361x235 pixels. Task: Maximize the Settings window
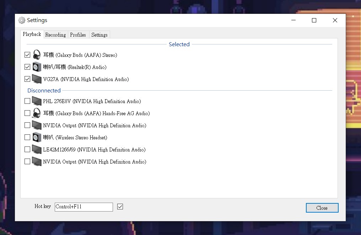click(314, 20)
